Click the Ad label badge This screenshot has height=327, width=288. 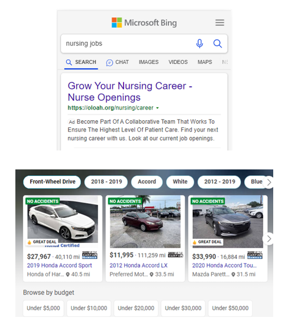(x=72, y=122)
